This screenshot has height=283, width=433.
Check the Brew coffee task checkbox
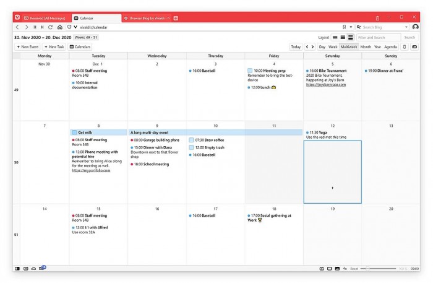[x=191, y=140]
